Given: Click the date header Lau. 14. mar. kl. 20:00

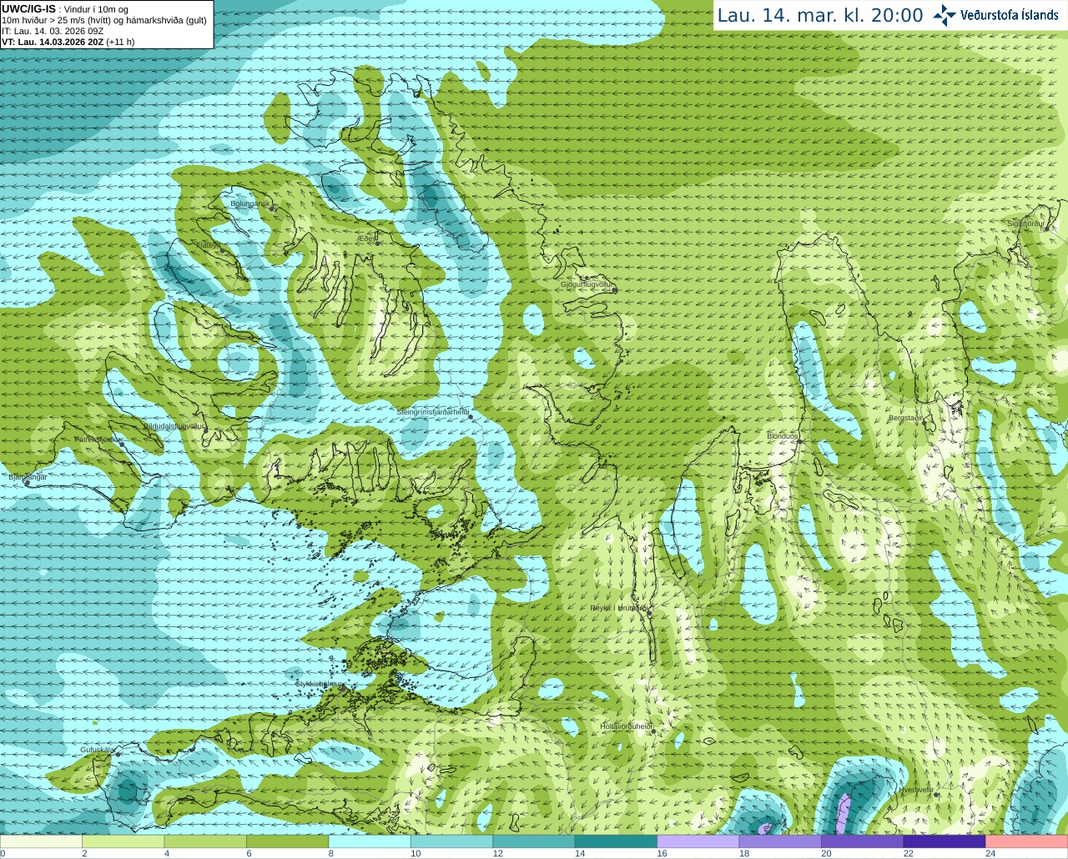Looking at the screenshot, I should (820, 16).
